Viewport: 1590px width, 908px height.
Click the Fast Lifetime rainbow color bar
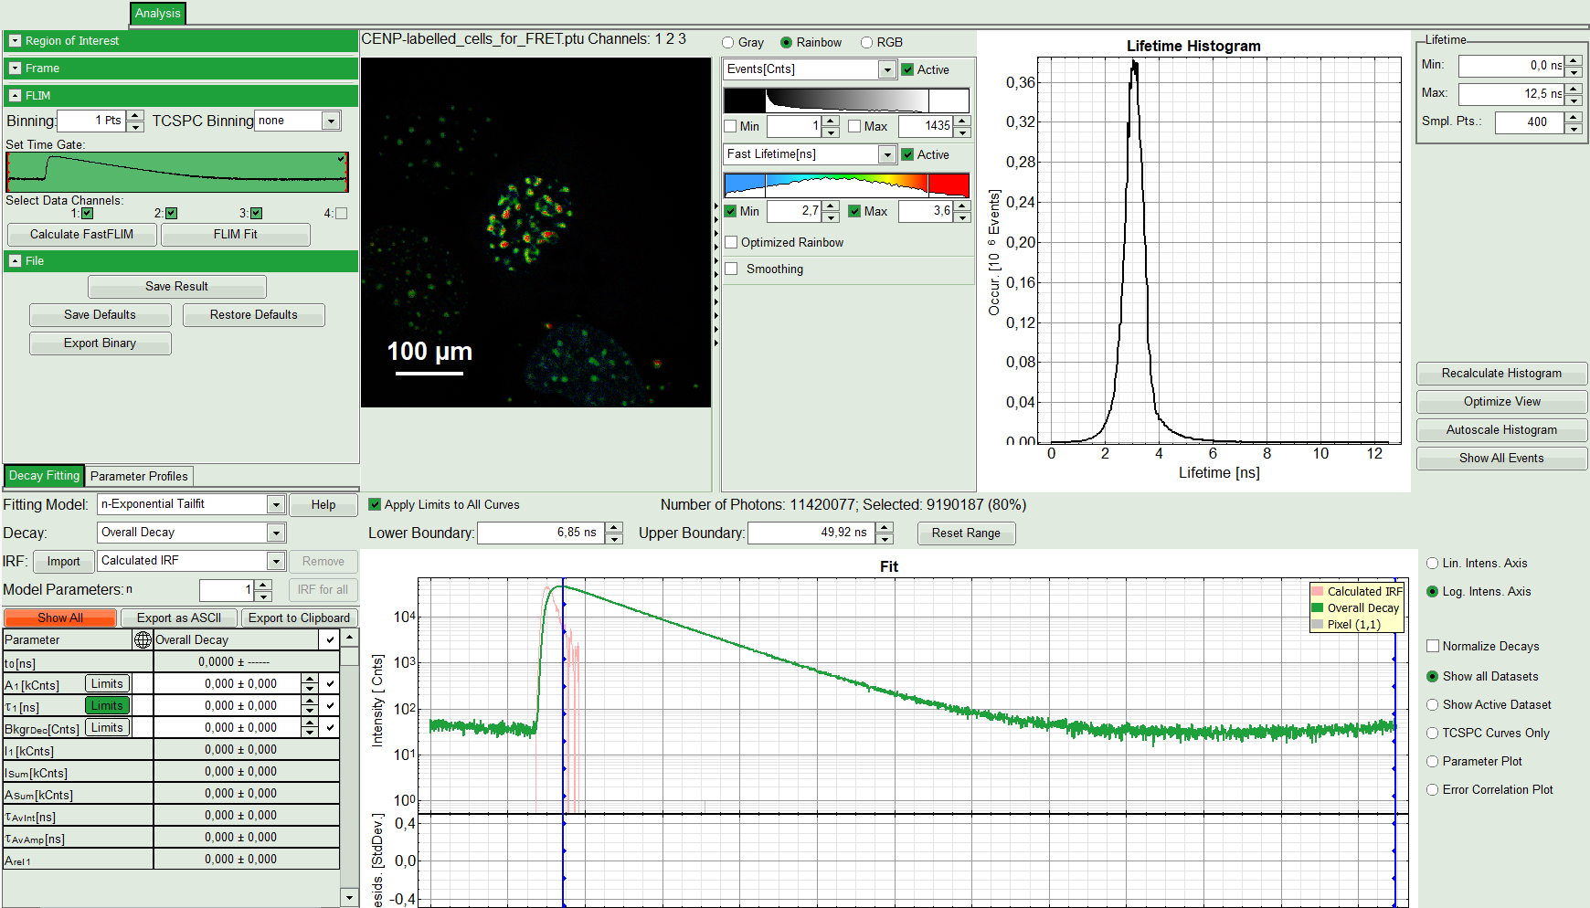pyautogui.click(x=846, y=185)
